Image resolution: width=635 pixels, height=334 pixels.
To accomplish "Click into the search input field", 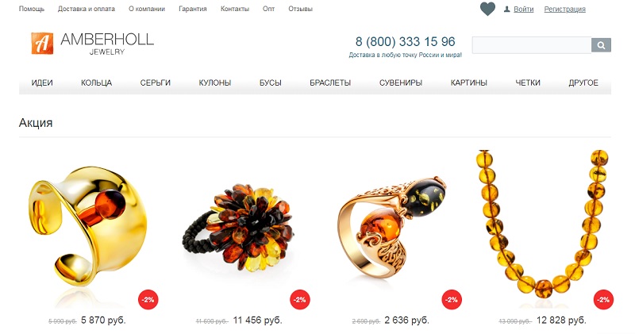I will click(532, 45).
